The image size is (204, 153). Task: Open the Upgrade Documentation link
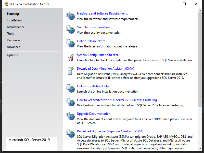(x=94, y=114)
